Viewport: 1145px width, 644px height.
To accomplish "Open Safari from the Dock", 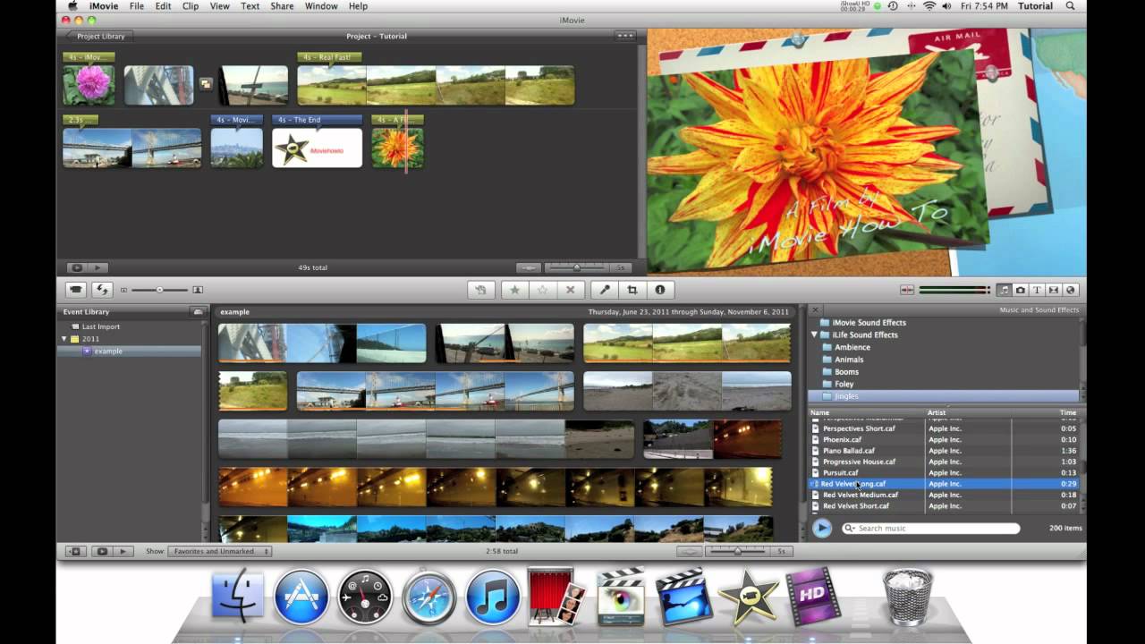I will [x=429, y=597].
